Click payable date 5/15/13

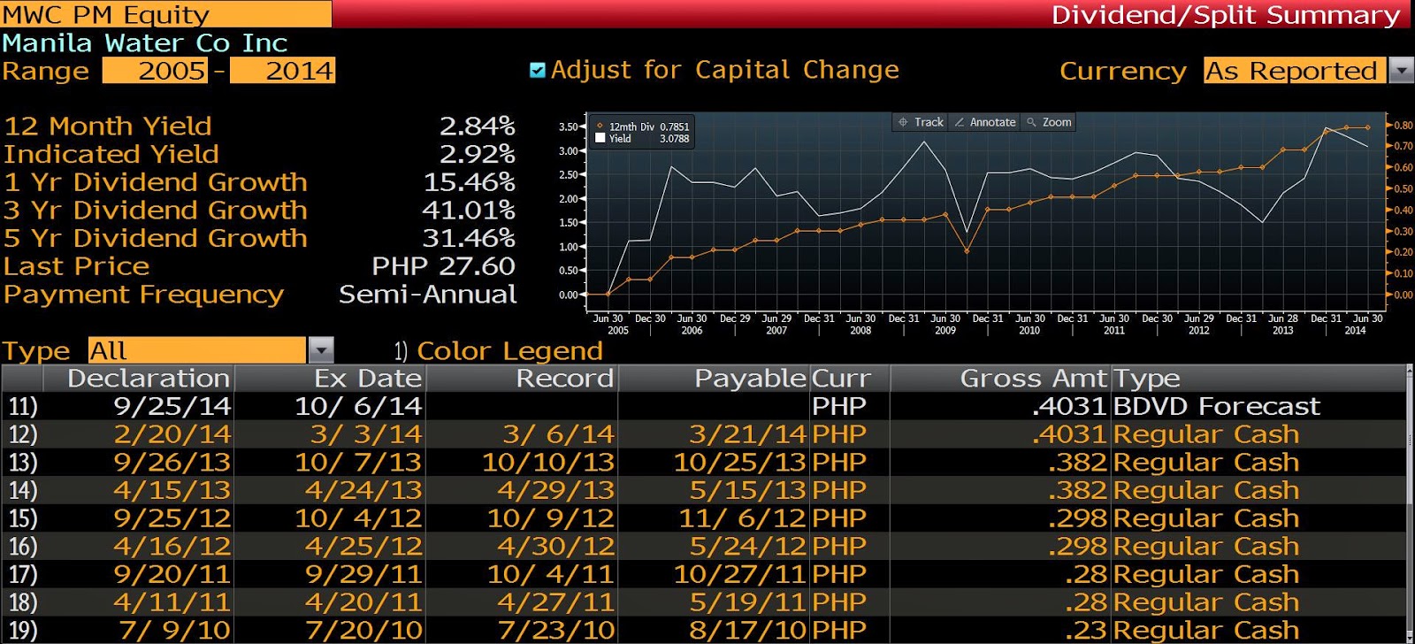click(748, 490)
